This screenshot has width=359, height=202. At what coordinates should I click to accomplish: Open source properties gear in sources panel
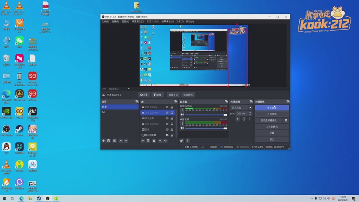click(154, 141)
